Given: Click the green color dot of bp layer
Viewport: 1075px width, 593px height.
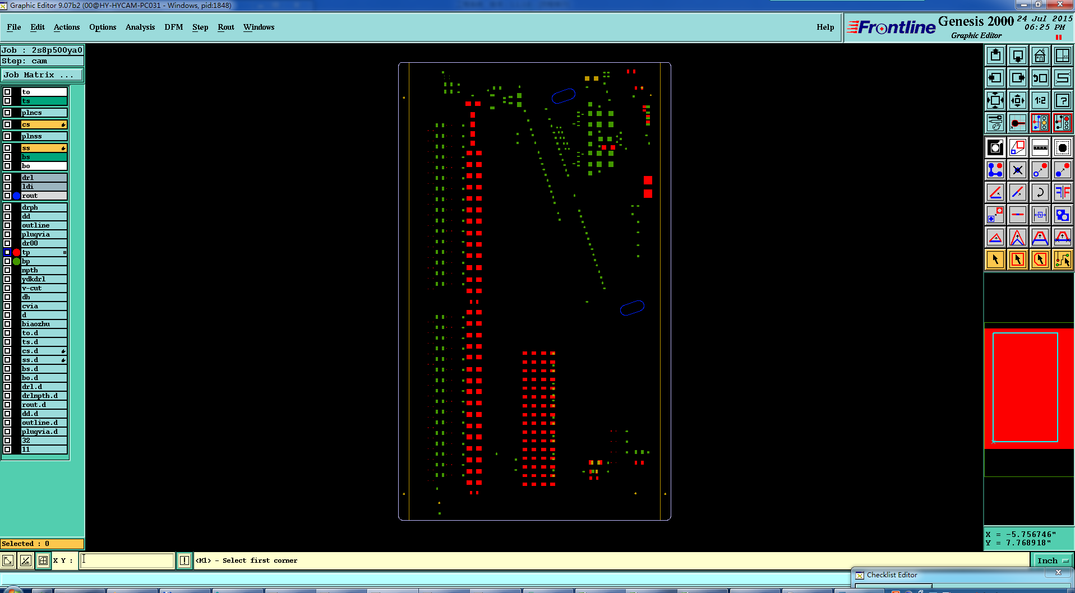Looking at the screenshot, I should (x=16, y=261).
